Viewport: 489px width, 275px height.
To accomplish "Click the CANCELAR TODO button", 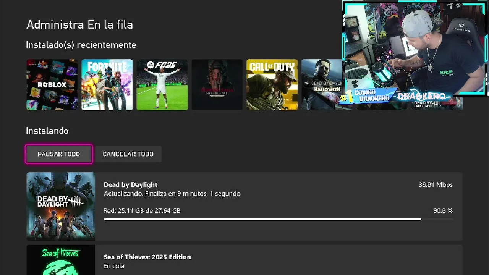I will 128,154.
